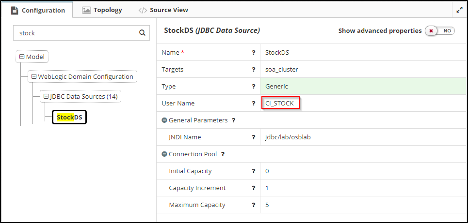
Task: Click the User Name value field
Action: 280,103
